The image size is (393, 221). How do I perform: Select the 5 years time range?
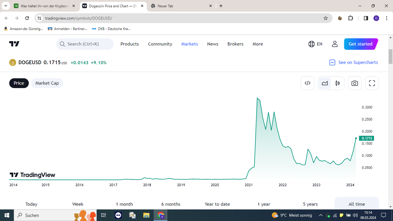point(310,204)
